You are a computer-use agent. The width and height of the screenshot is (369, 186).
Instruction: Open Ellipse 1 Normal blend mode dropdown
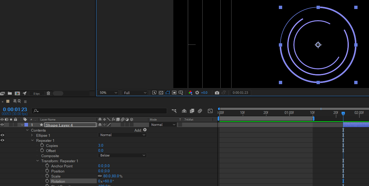122,135
